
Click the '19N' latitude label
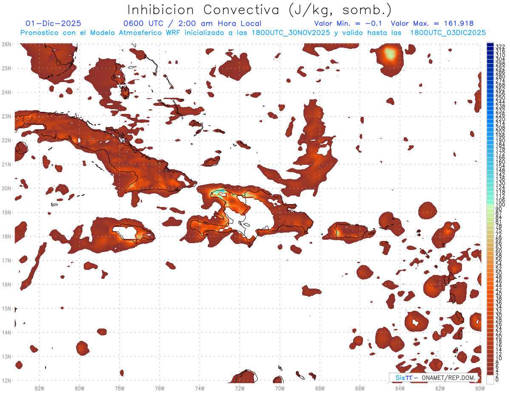[6, 212]
